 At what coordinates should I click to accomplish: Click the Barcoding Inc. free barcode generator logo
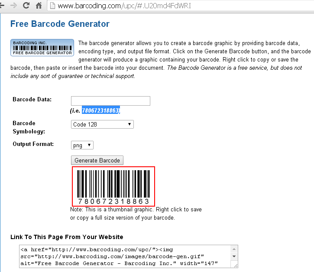pos(42,48)
